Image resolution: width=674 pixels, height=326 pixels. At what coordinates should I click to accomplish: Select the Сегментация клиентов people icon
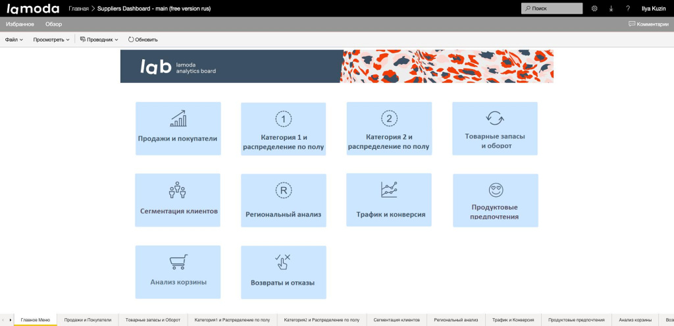178,191
